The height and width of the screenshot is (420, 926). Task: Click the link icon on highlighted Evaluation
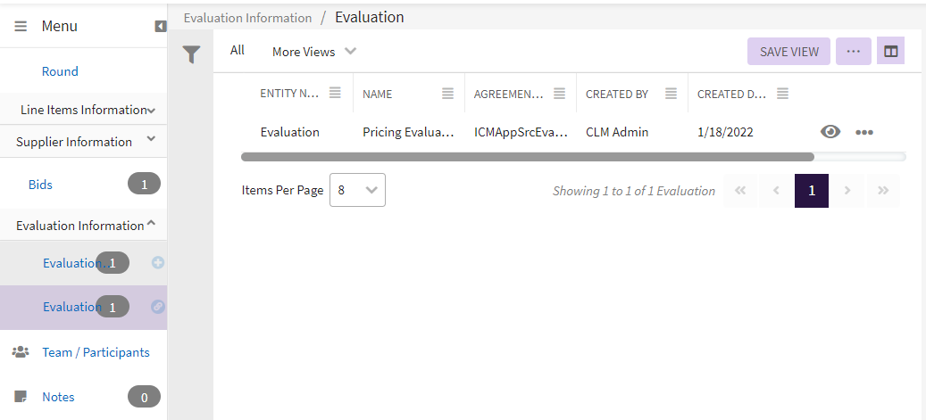(158, 307)
